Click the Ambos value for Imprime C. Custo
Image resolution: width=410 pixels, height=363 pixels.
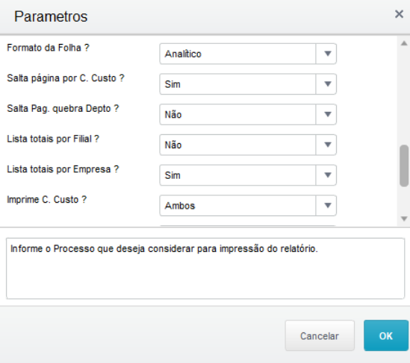(180, 206)
